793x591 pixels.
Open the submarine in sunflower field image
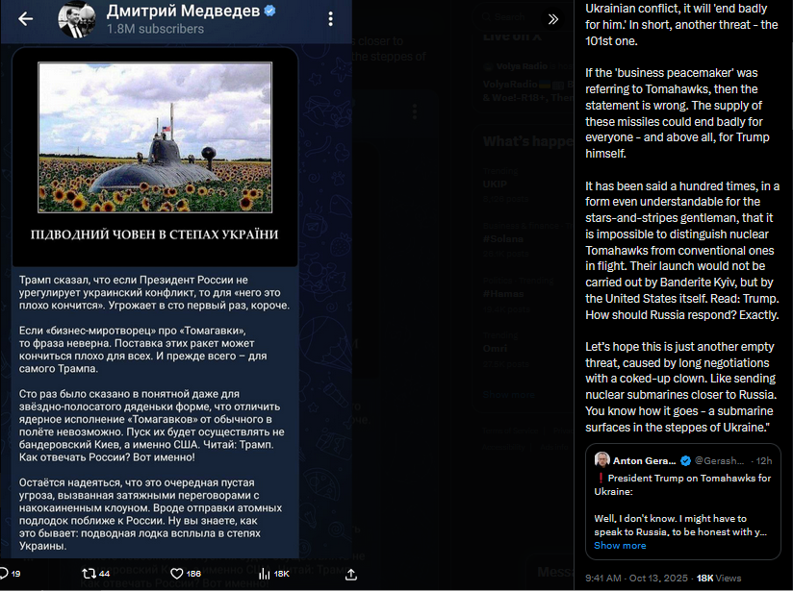(155, 137)
